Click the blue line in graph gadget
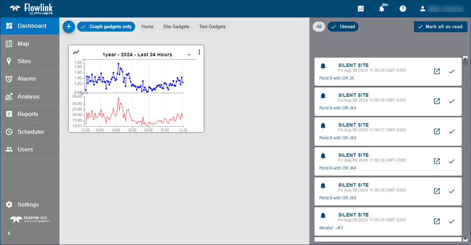 coord(118,65)
